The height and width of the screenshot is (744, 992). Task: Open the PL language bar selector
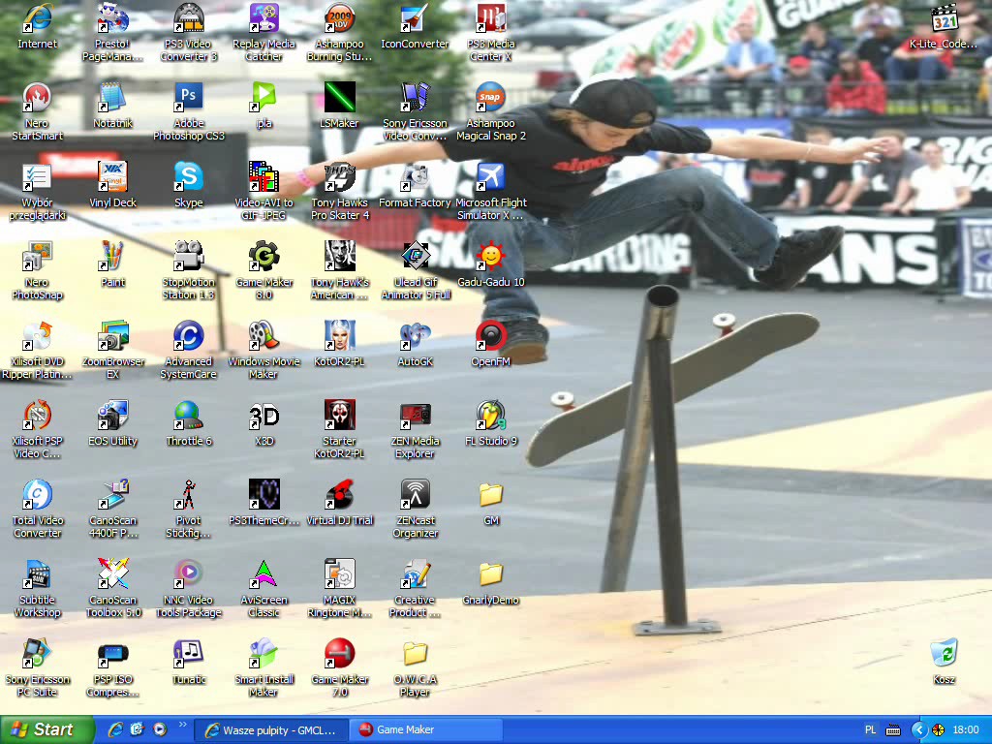pos(870,729)
